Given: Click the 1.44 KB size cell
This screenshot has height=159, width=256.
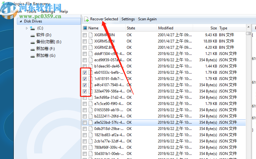Looking at the screenshot, I should point(211,66).
